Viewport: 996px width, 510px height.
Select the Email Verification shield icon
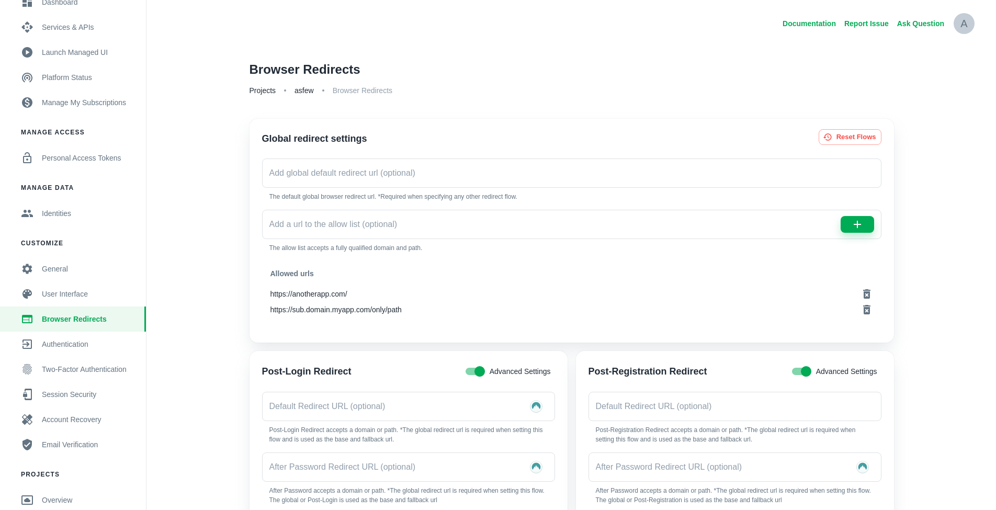point(27,445)
